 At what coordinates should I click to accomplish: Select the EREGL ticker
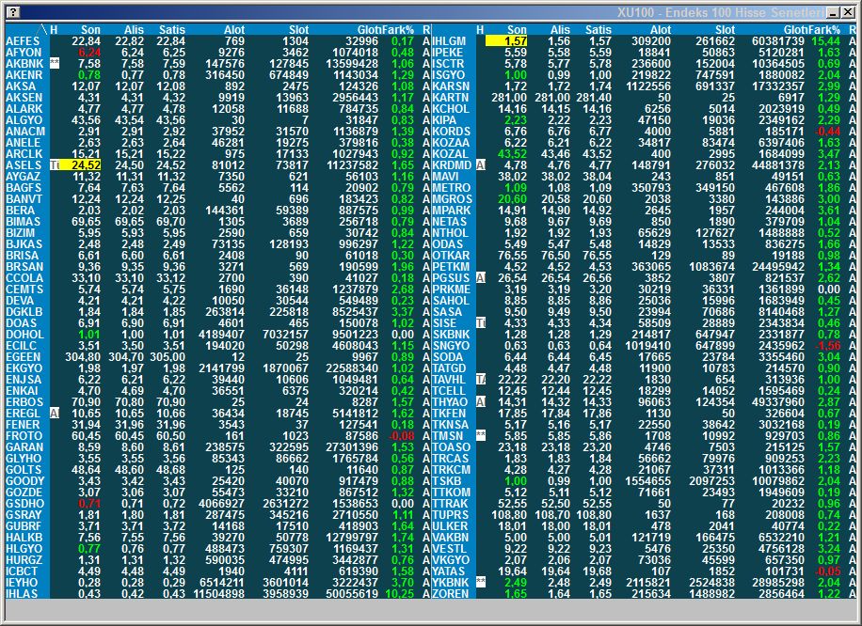coord(24,413)
